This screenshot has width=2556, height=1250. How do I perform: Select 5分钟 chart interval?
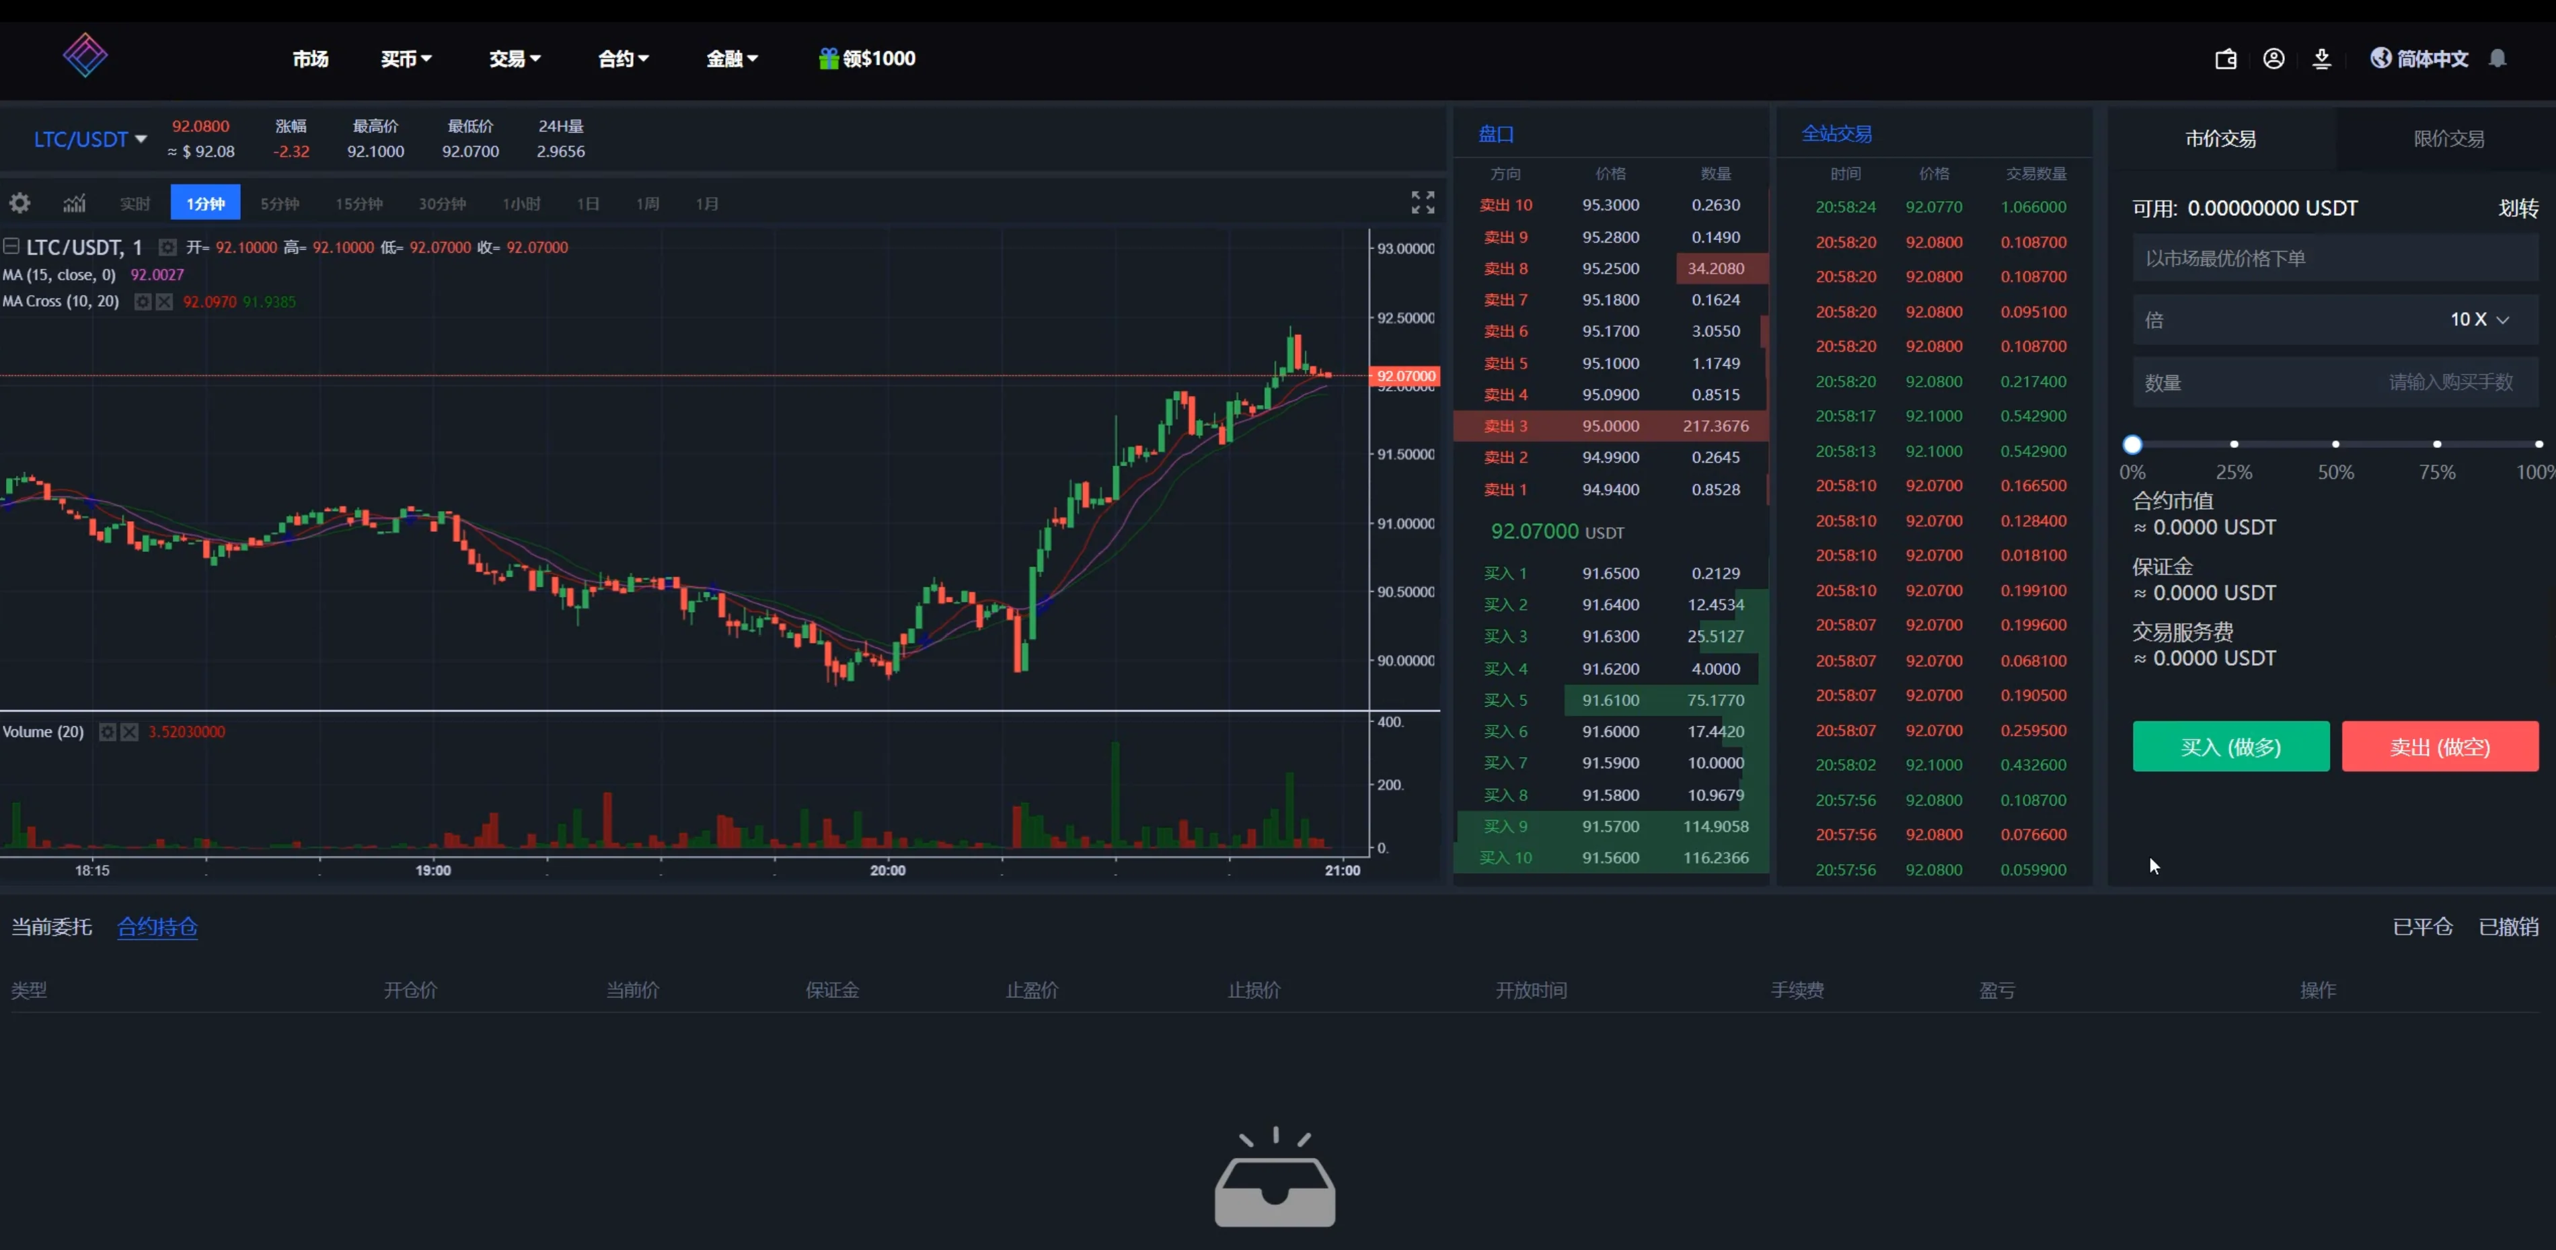click(279, 203)
